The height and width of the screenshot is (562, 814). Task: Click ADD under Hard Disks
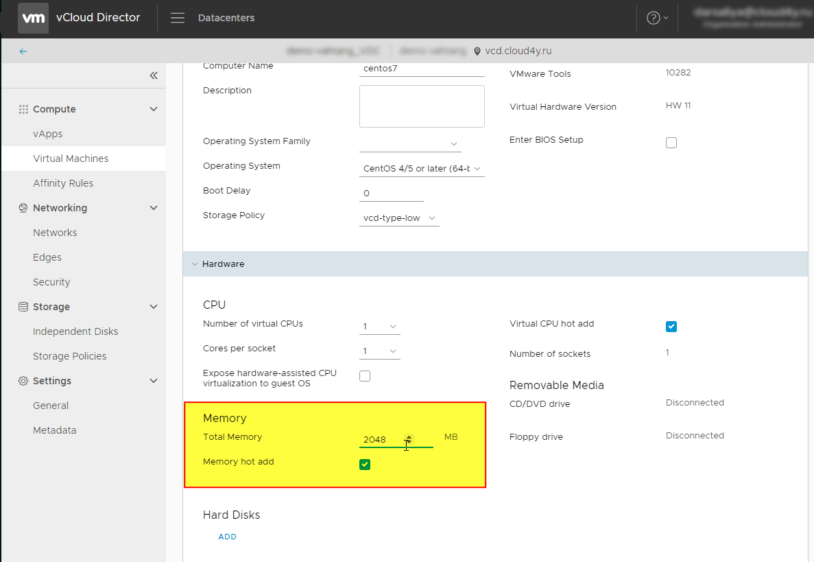[x=227, y=537]
